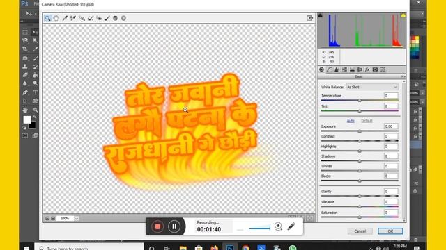Viewport: 446px width, 250px height.
Task: Click the recorder pencil annotation icon
Action: click(x=291, y=226)
